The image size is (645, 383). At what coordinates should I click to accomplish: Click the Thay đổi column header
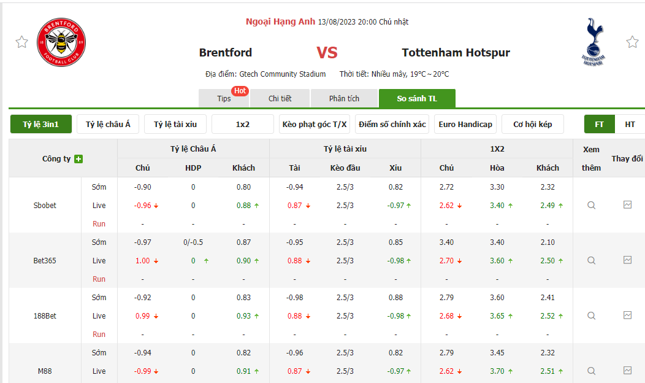pyautogui.click(x=627, y=158)
